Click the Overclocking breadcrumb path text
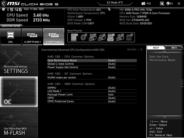 point(73,50)
